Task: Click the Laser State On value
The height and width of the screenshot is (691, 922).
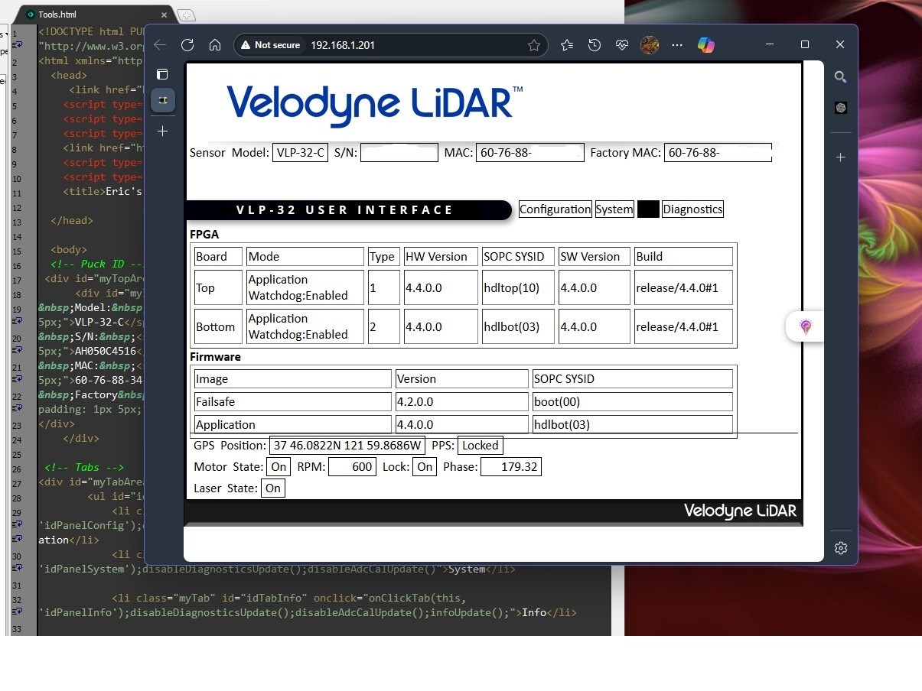Action: [273, 488]
